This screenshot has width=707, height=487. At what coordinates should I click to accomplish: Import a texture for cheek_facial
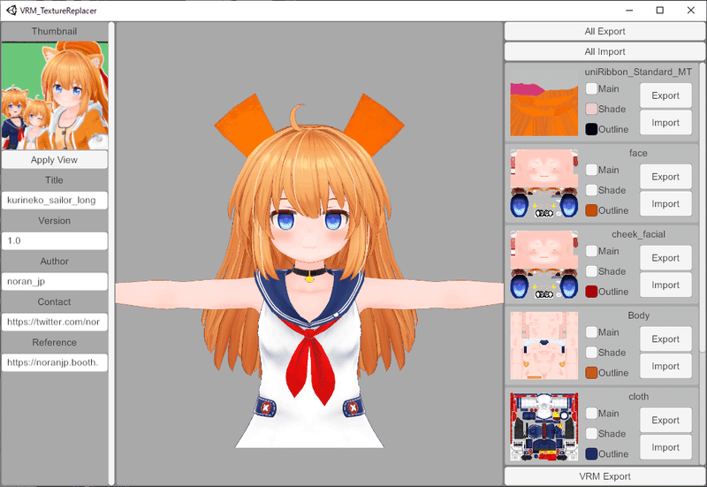(665, 285)
